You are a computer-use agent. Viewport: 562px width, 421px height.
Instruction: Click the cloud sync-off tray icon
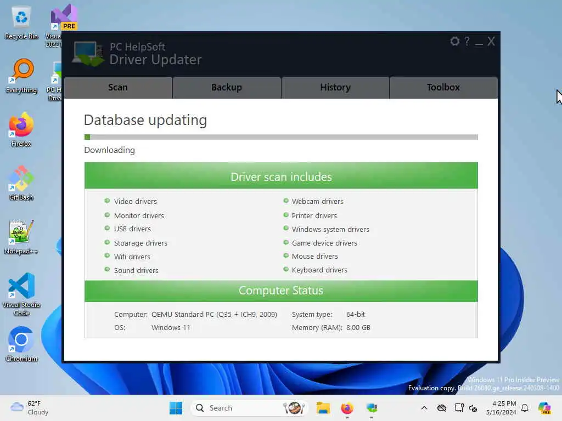point(442,408)
